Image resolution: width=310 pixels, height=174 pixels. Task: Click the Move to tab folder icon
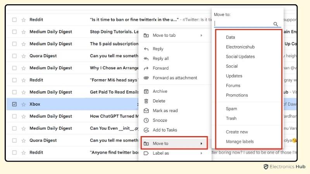pos(146,35)
